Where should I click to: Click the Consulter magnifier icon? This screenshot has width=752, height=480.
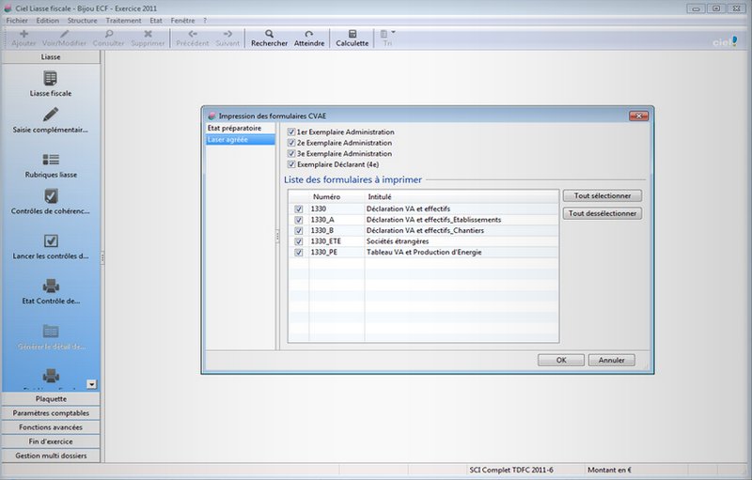coord(109,34)
